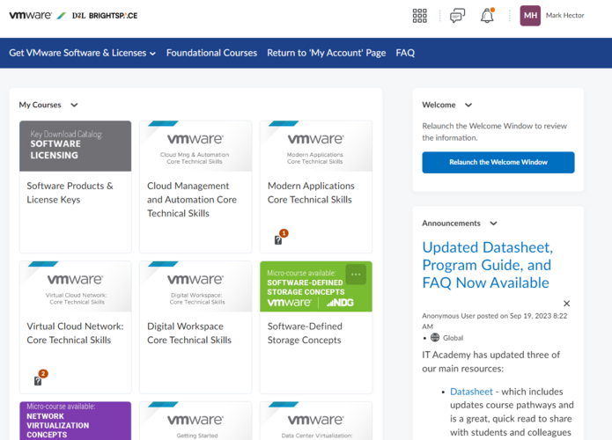Open Software Products & License Keys thumbnail

75,146
